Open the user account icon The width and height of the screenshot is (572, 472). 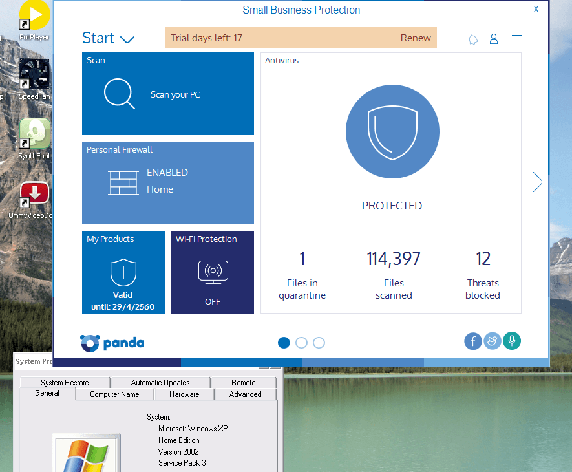click(x=494, y=39)
